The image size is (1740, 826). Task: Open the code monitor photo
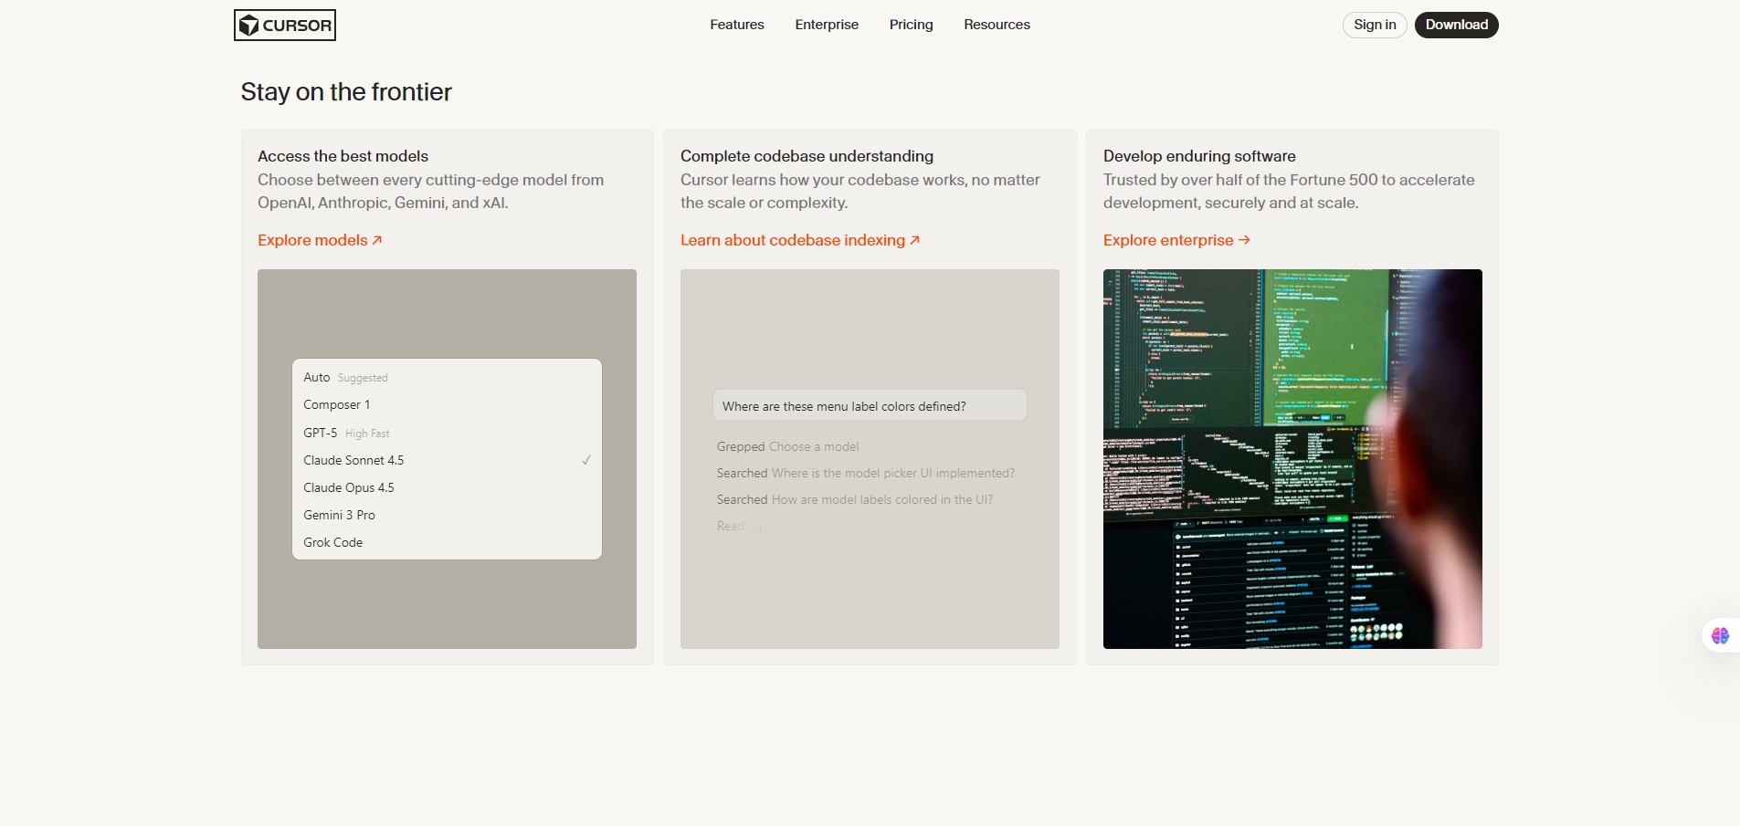click(x=1292, y=459)
